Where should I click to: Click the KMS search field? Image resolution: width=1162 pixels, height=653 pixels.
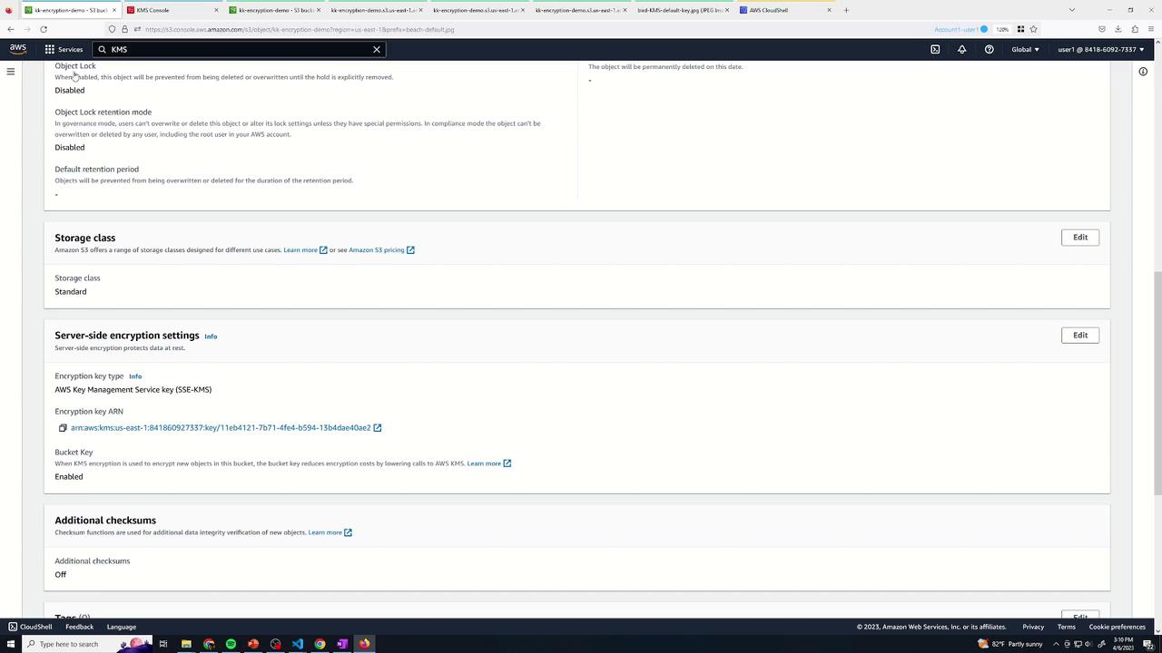coord(239,49)
